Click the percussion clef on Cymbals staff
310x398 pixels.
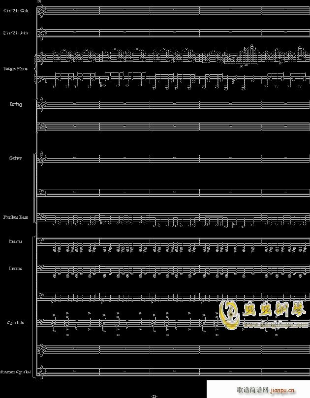(x=41, y=322)
